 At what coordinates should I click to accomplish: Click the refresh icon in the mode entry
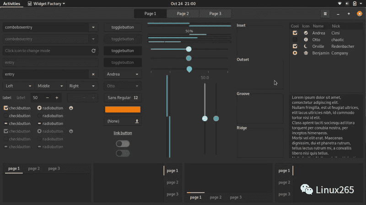93,51
